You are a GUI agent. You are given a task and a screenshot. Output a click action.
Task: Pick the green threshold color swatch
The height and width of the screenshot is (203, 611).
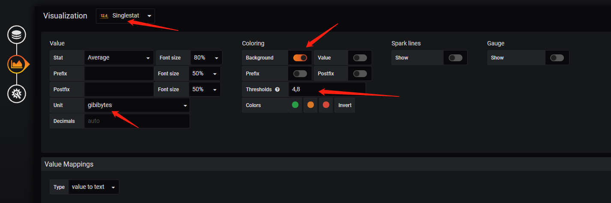click(x=295, y=105)
